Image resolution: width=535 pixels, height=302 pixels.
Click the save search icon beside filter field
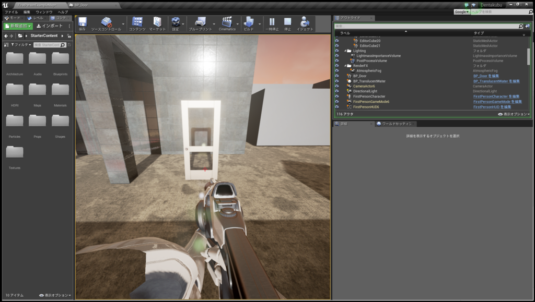click(69, 45)
